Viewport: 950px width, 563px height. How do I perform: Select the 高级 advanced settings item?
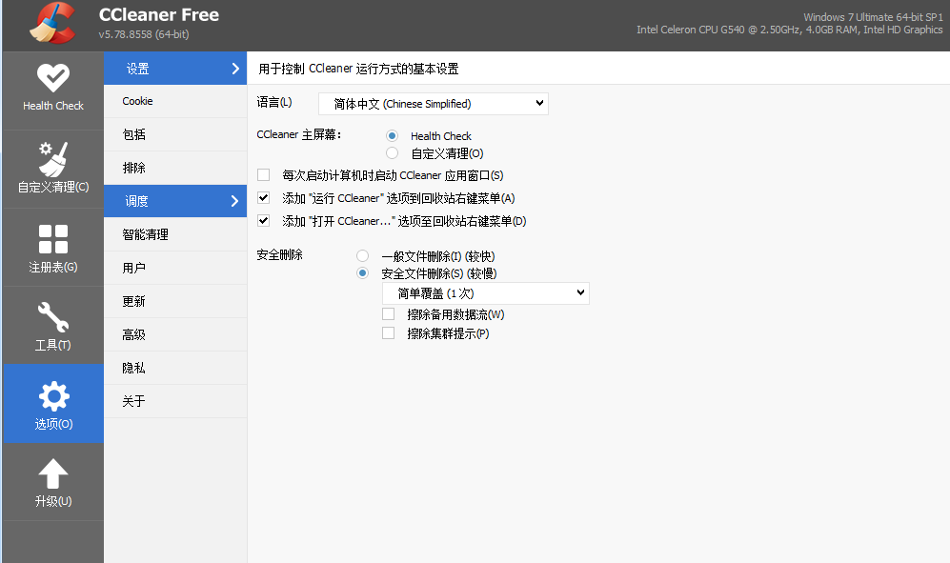point(134,334)
